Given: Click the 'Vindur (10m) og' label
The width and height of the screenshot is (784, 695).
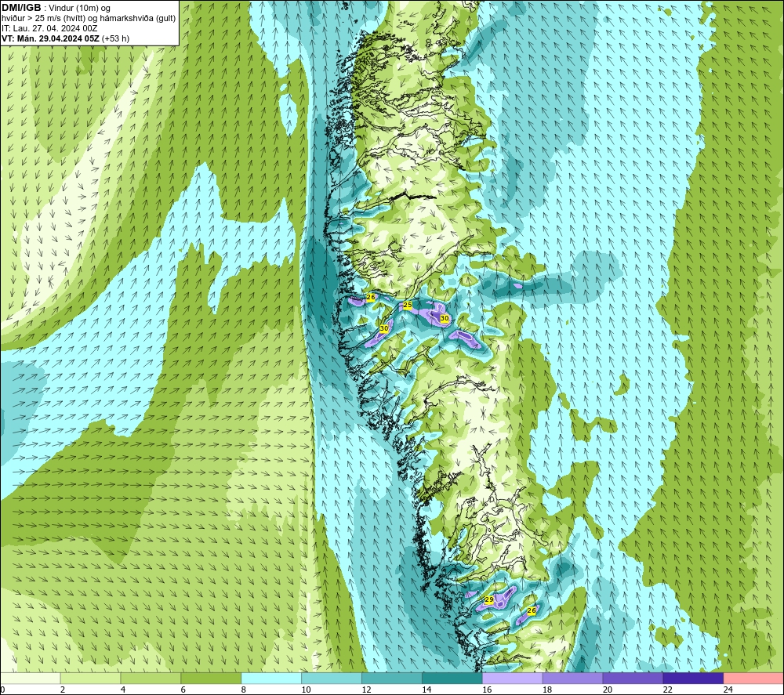Looking at the screenshot, I should click(x=80, y=9).
